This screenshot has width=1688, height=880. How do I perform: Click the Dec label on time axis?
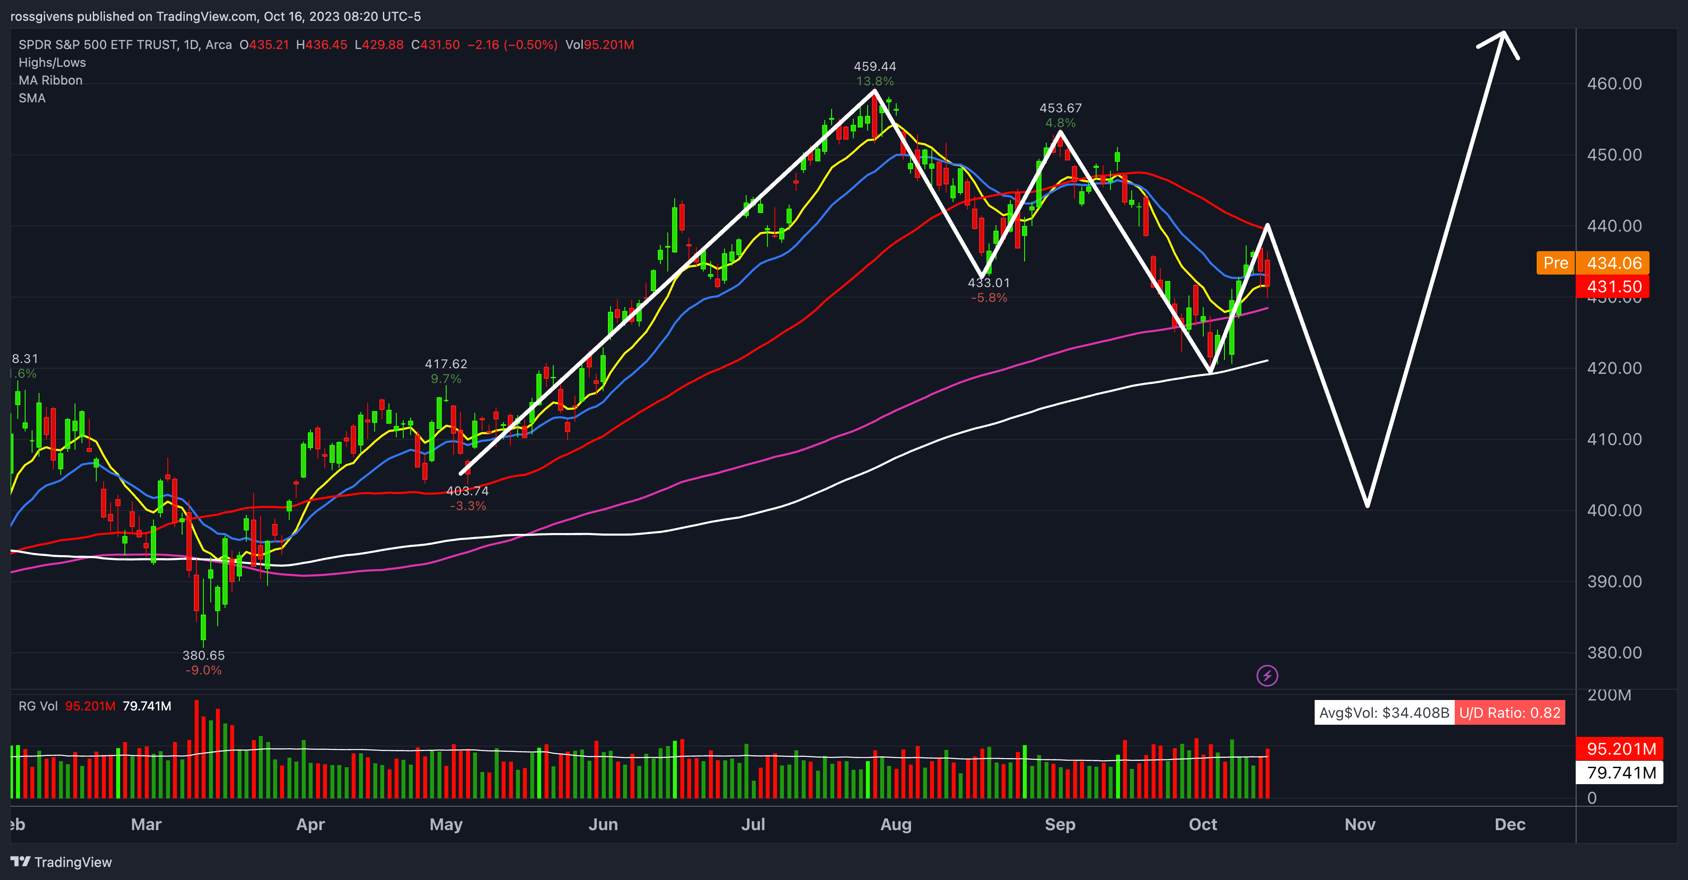click(1510, 824)
